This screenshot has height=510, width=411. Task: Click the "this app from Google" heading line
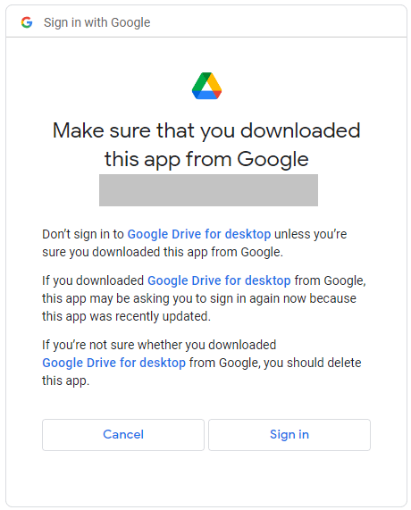[206, 159]
